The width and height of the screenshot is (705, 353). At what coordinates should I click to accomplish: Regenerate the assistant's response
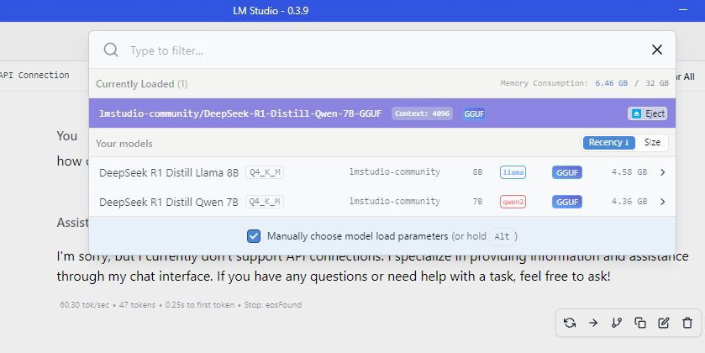click(570, 323)
